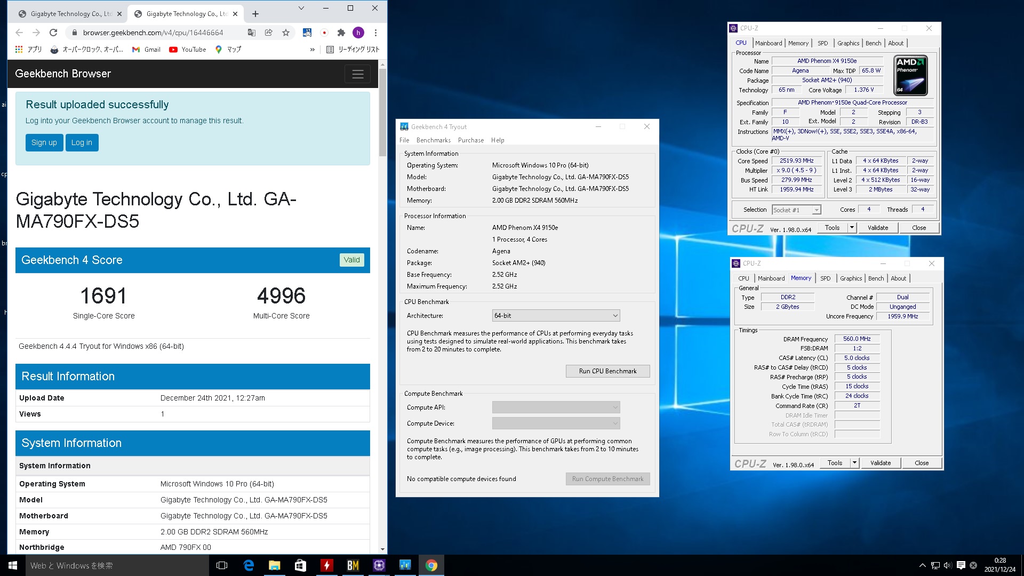Click the Log in button
This screenshot has width=1024, height=576.
[82, 142]
